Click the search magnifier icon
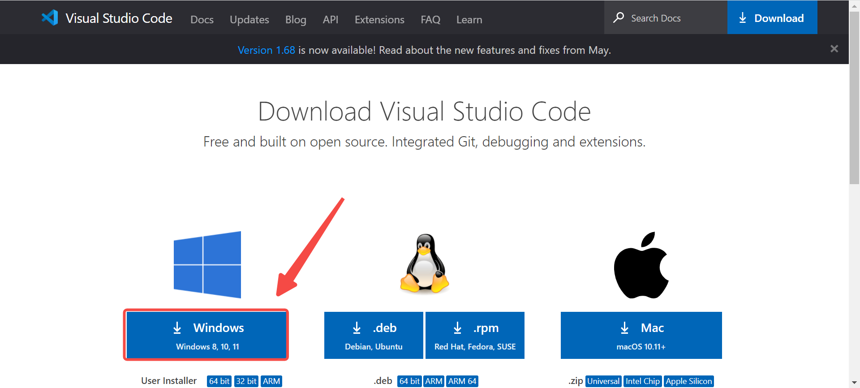Image resolution: width=860 pixels, height=388 pixels. point(619,17)
